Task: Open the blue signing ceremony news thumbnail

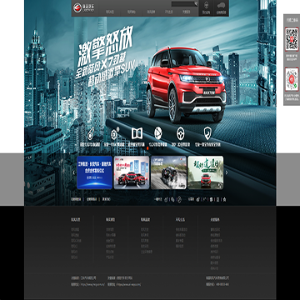Action: pyautogui.click(x=94, y=172)
